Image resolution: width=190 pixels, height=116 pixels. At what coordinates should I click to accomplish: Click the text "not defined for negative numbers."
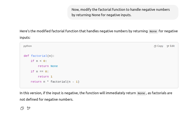click(x=46, y=99)
